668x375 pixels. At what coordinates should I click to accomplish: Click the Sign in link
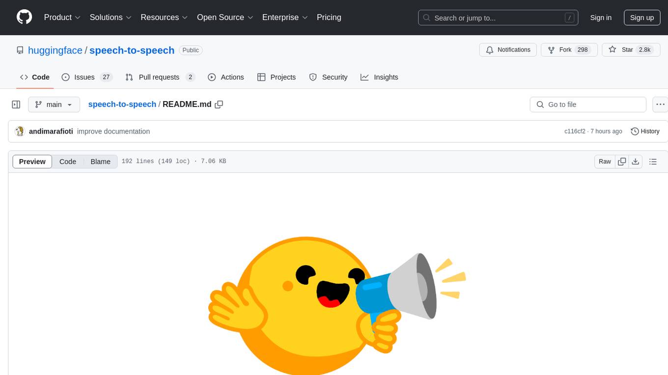pyautogui.click(x=601, y=18)
